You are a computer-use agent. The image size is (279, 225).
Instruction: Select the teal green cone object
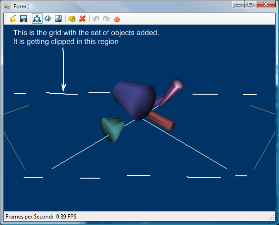point(113,129)
